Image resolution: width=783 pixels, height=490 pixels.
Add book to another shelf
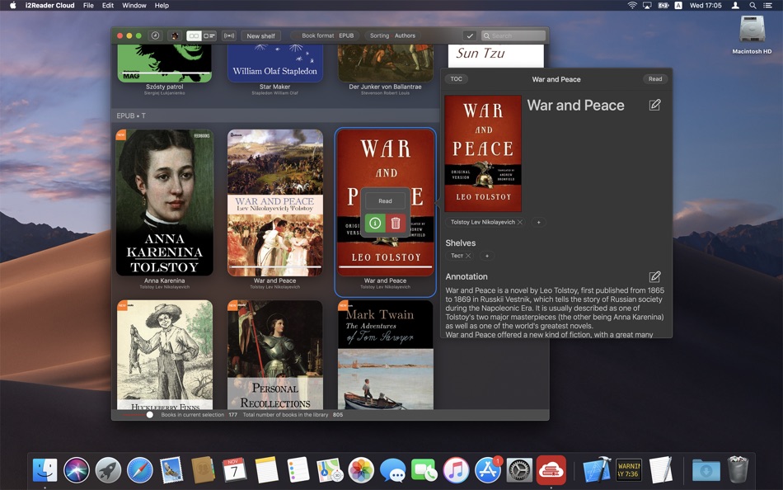pos(487,256)
